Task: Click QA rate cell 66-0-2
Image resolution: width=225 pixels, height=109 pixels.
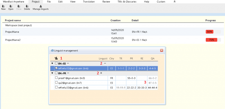Action: pos(152,78)
